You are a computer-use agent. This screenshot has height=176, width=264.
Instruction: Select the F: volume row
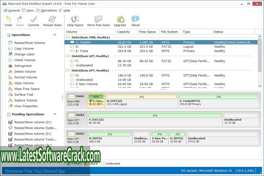tap(161, 61)
